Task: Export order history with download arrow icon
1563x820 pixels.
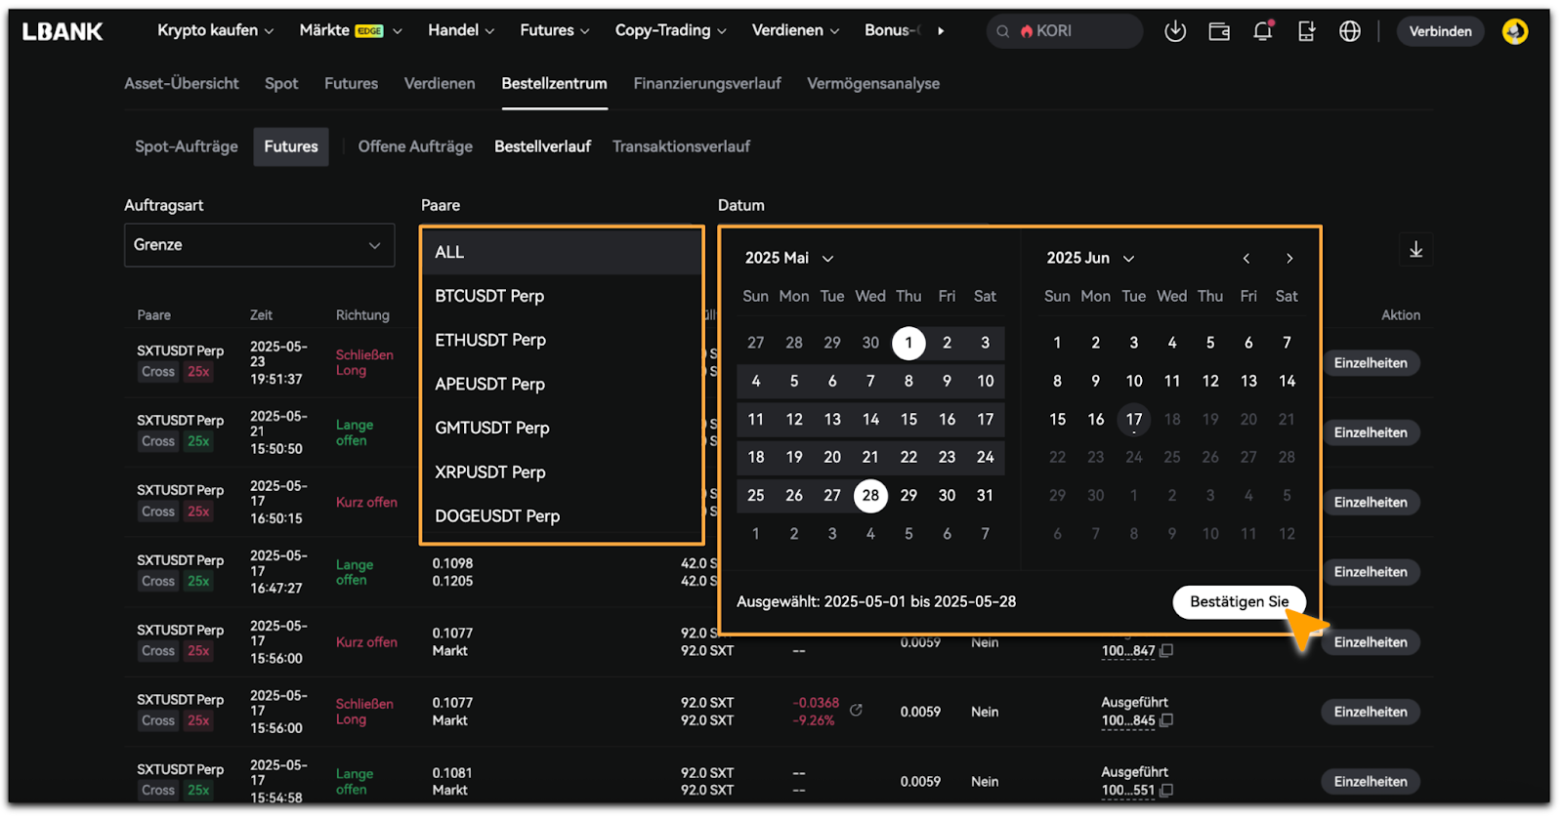Action: [x=1415, y=250]
